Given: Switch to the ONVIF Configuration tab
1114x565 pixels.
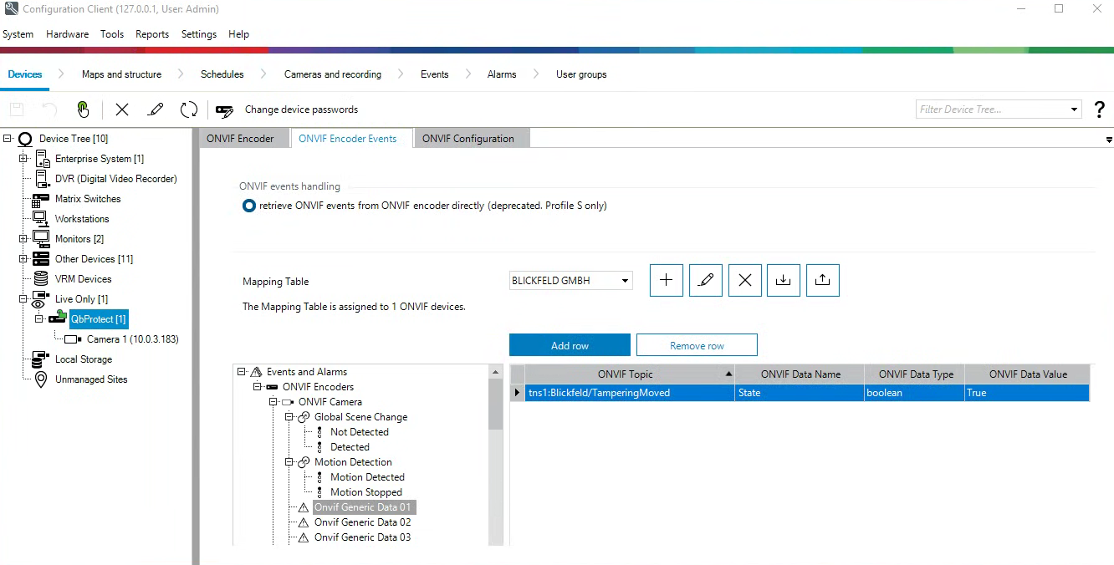Looking at the screenshot, I should click(468, 139).
